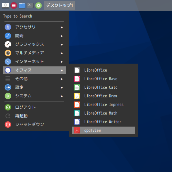Click the LibreOffice Base icon
Screen dimensions: 172x172
[x=77, y=79]
